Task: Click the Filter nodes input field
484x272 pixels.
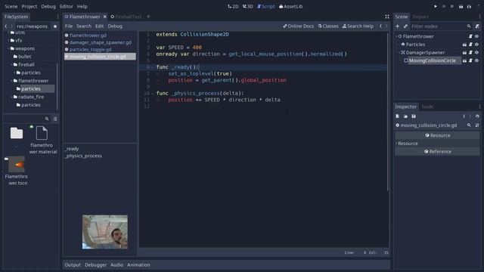Action: click(x=438, y=26)
